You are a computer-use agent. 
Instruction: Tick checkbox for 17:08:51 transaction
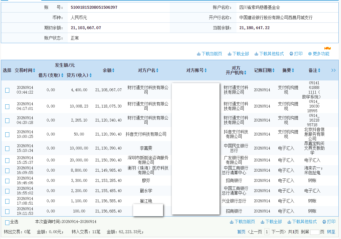[7, 201]
